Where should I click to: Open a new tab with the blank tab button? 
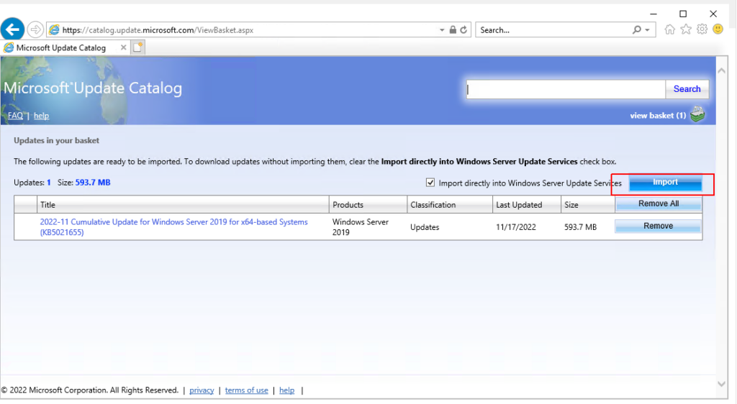(137, 47)
